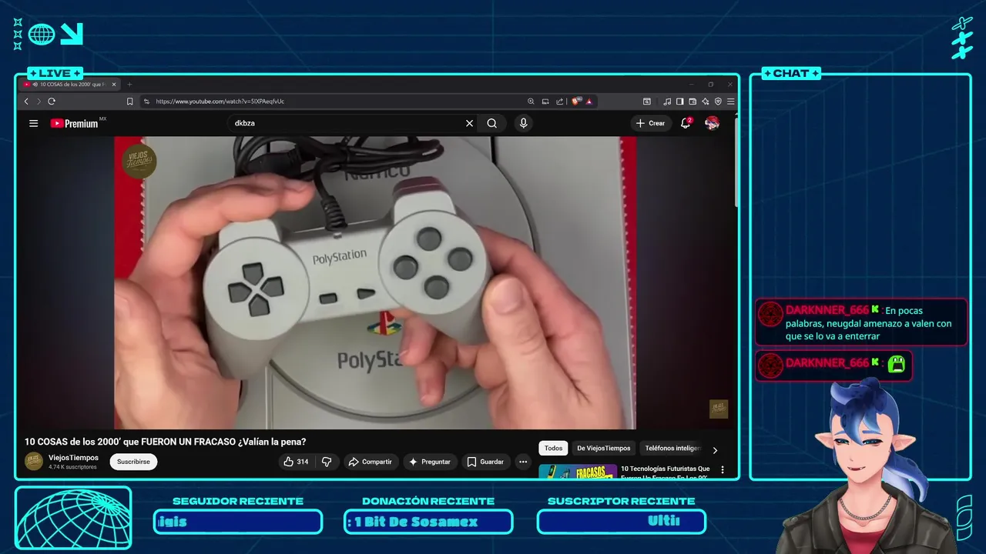This screenshot has height=554, width=986.
Task: Save video with Guardar
Action: pyautogui.click(x=485, y=462)
